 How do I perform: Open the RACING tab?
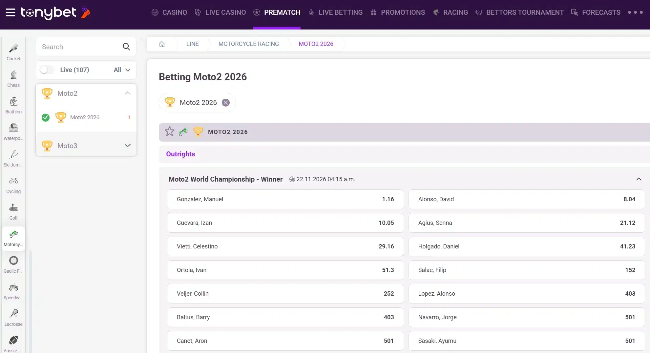point(451,12)
